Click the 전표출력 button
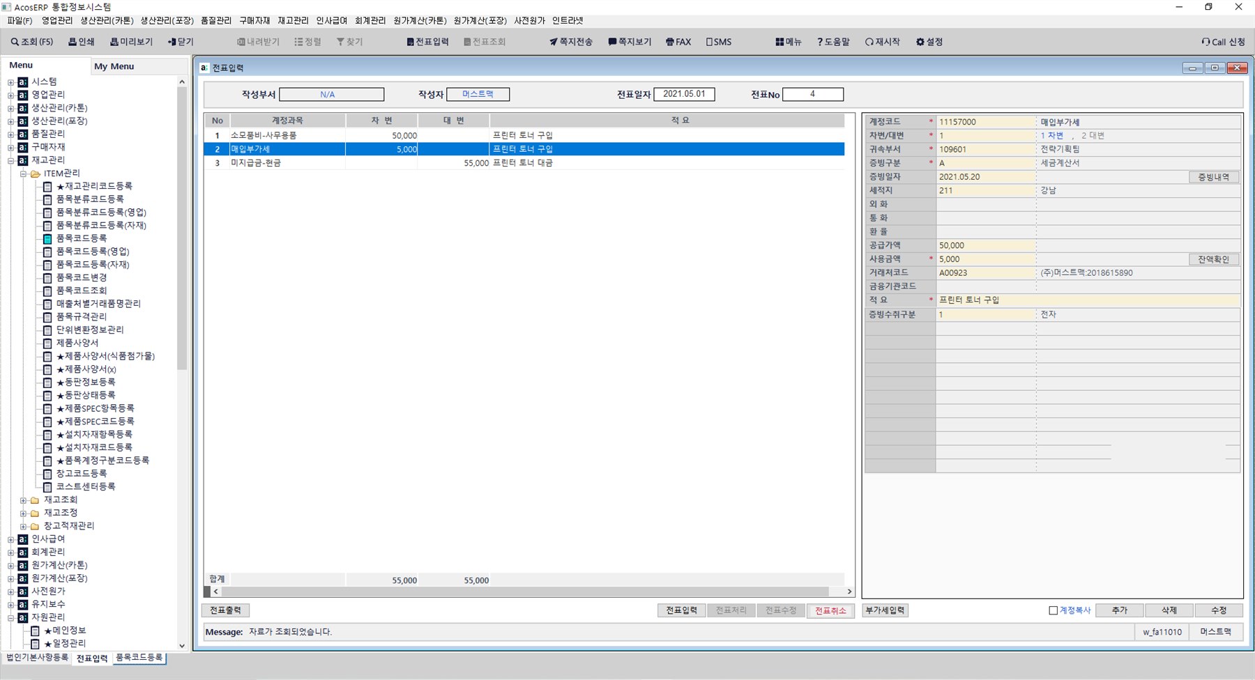The image size is (1255, 680). pyautogui.click(x=226, y=610)
